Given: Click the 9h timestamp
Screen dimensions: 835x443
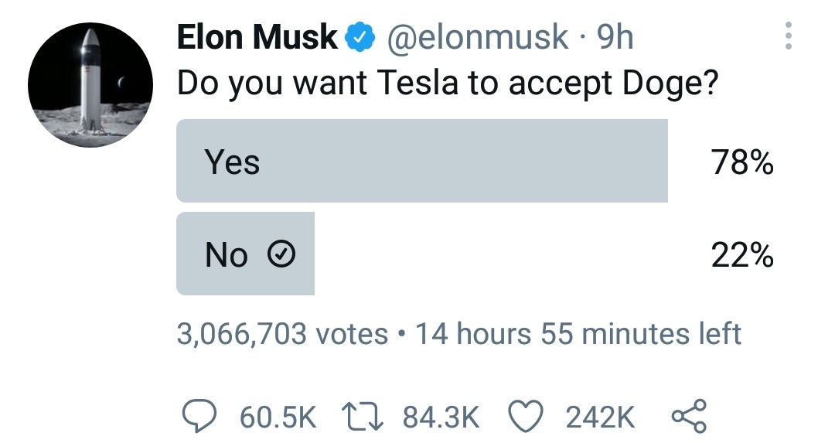Looking at the screenshot, I should [615, 37].
